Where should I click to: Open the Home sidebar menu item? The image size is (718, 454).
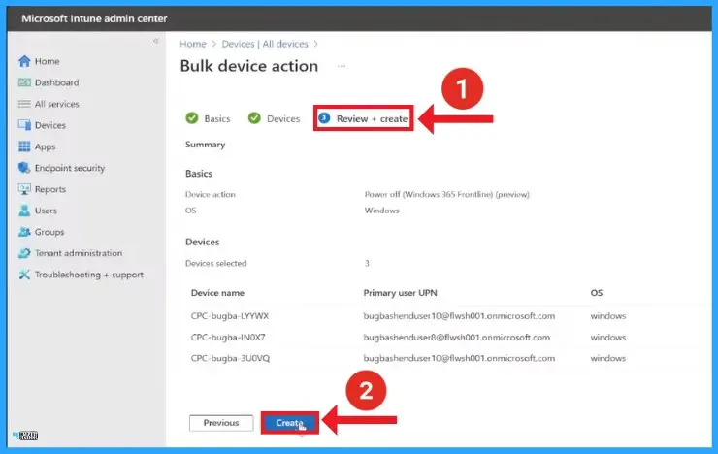click(48, 61)
